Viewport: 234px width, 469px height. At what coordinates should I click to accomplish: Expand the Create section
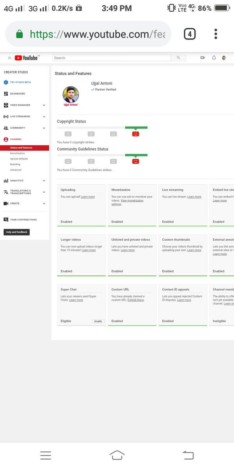point(44,203)
